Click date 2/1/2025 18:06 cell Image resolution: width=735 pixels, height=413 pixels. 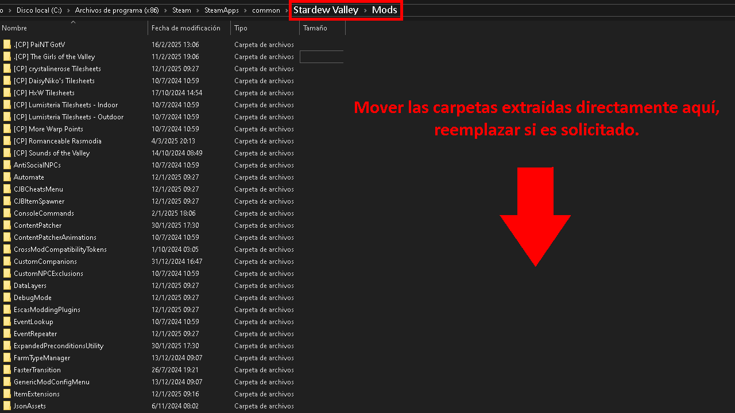tap(173, 213)
